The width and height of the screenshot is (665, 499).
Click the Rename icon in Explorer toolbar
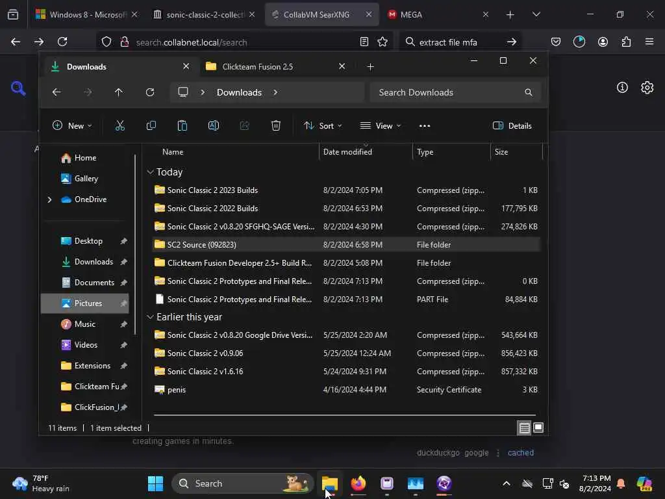[x=213, y=125]
